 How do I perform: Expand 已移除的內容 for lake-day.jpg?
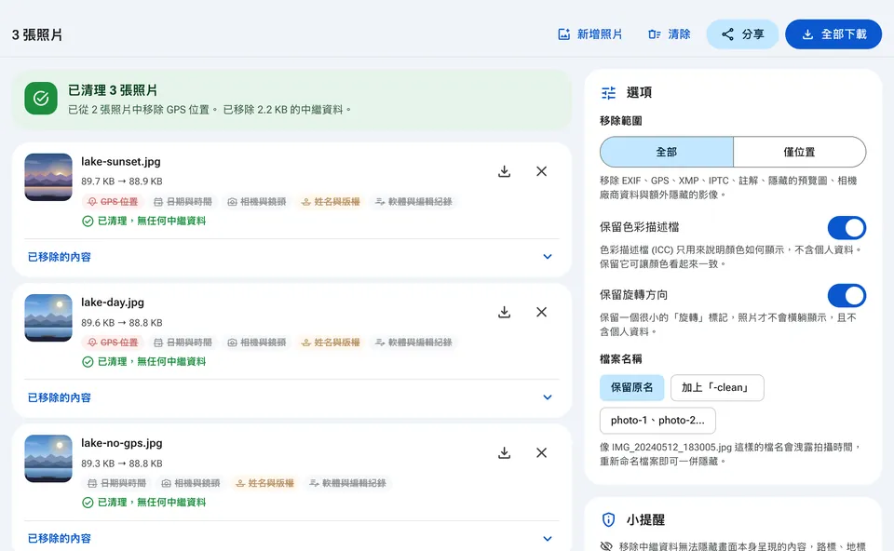291,397
